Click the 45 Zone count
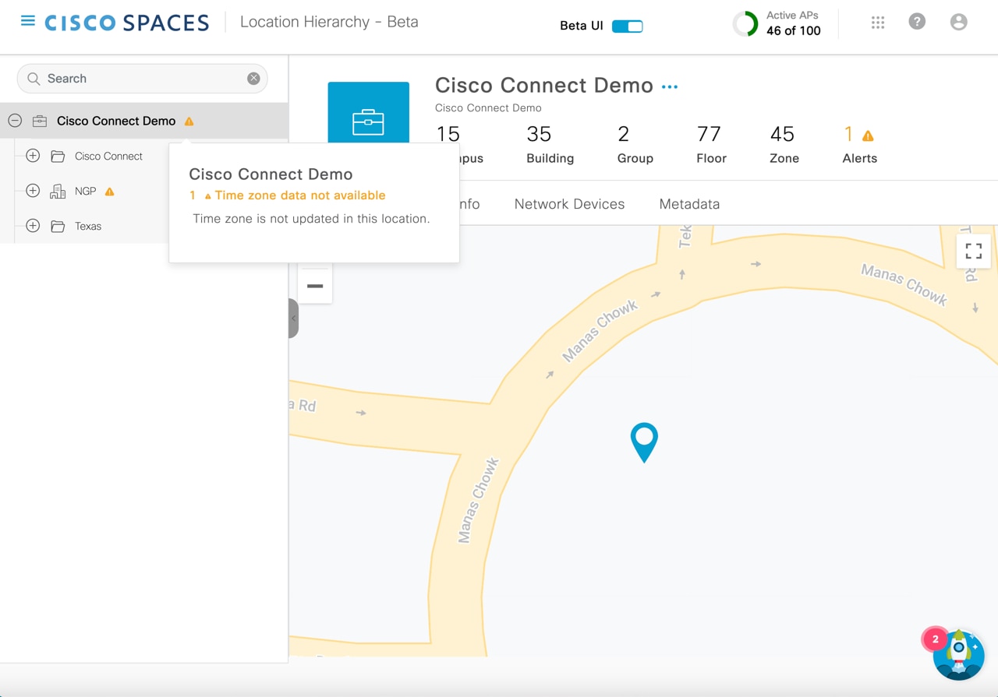This screenshot has height=697, width=998. coord(784,145)
